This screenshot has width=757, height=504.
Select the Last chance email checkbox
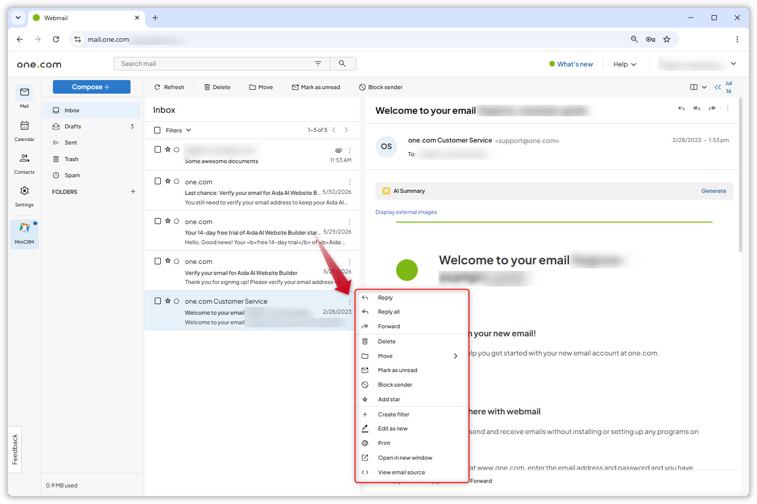click(158, 181)
